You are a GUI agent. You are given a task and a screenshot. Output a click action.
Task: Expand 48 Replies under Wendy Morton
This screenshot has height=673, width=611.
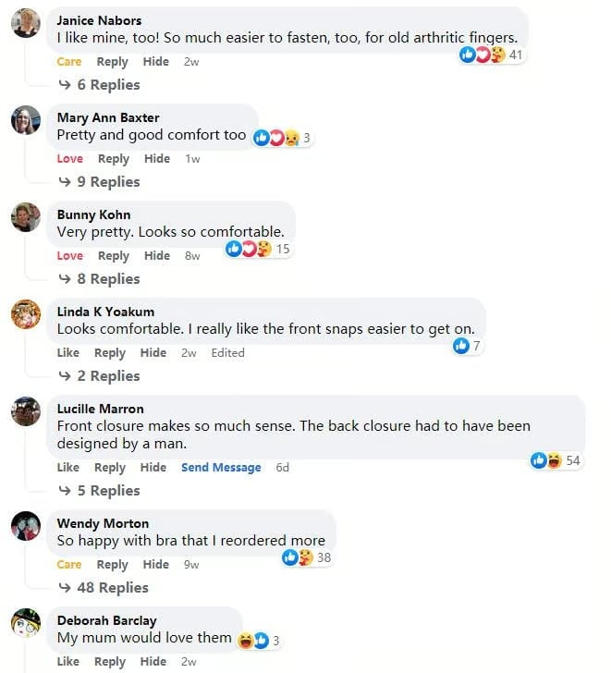click(104, 588)
